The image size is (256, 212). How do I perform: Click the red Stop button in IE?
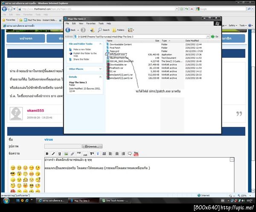tap(192, 9)
